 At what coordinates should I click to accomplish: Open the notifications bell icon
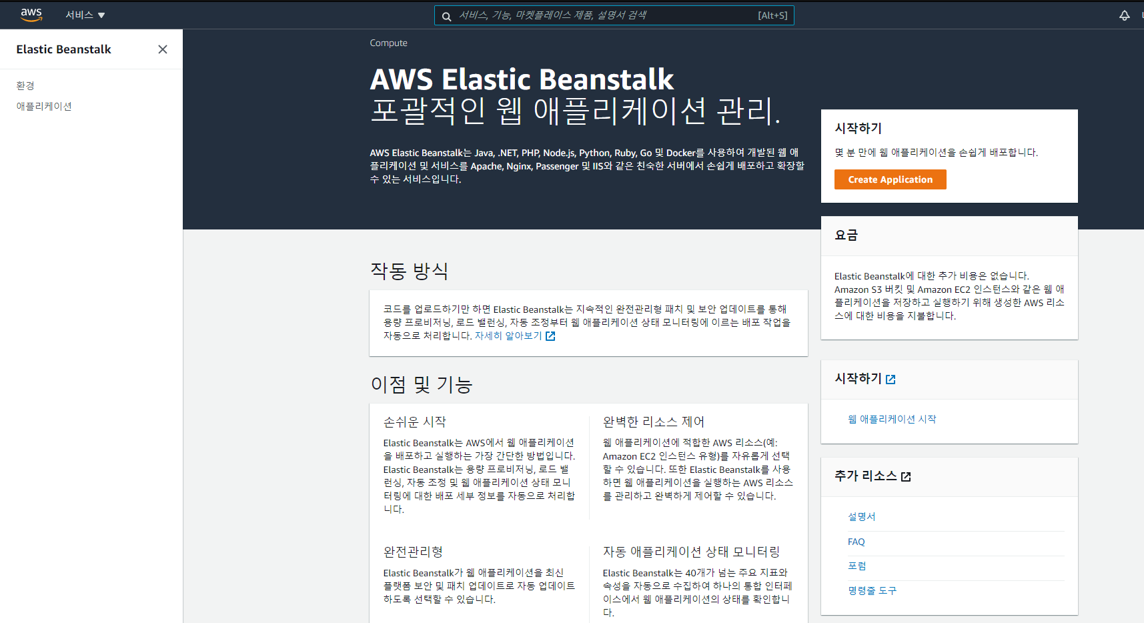(x=1124, y=15)
